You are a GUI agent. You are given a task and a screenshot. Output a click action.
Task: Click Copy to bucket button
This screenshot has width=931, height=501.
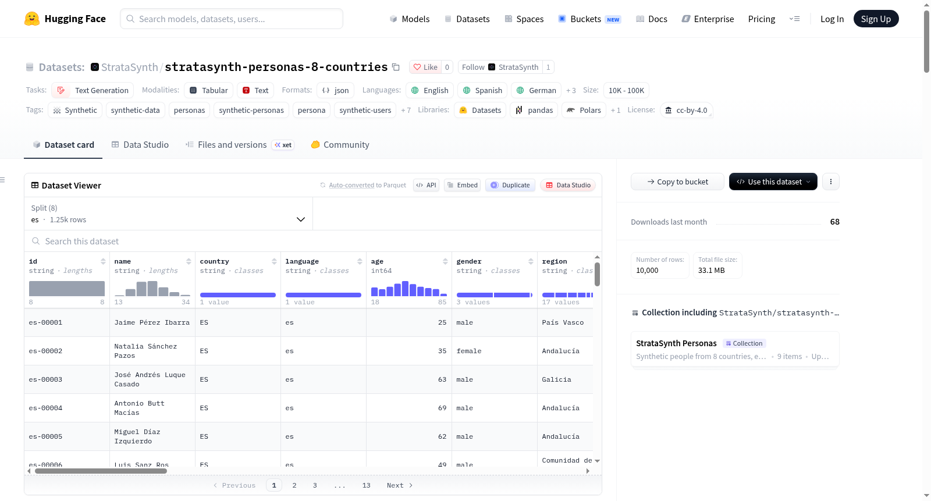pyautogui.click(x=677, y=182)
